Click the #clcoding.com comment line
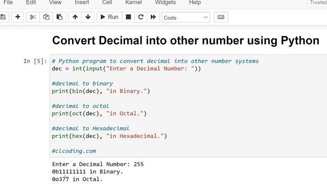This screenshot has height=184, width=327. pos(74,151)
